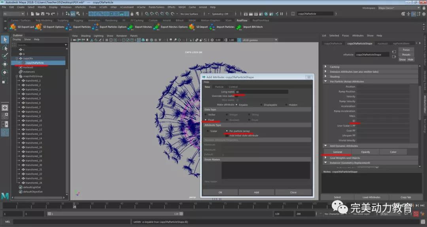Select the Float data type radio button
Image resolution: width=427 pixels, height=227 pixels.
click(x=206, y=119)
